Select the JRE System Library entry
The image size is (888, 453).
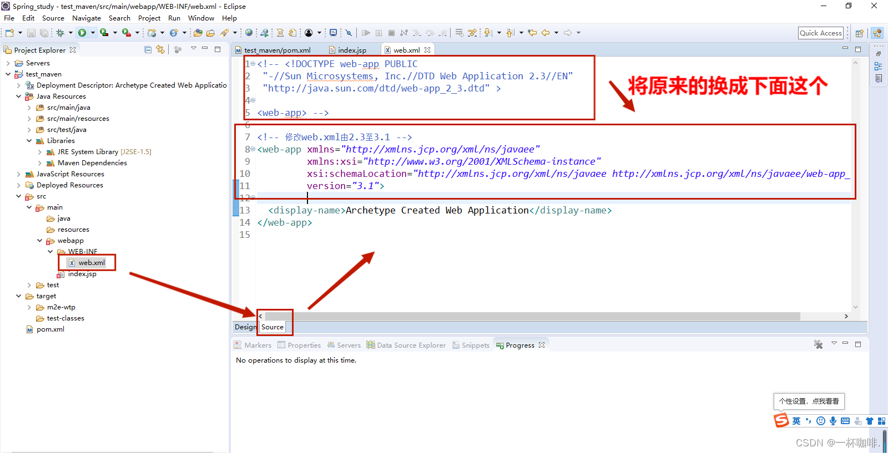pyautogui.click(x=99, y=151)
